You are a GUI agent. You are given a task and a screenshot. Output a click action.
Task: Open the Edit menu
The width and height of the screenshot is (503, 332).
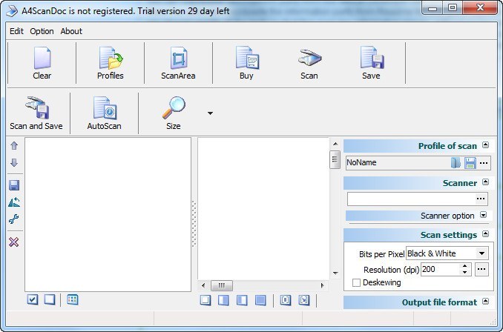click(16, 31)
